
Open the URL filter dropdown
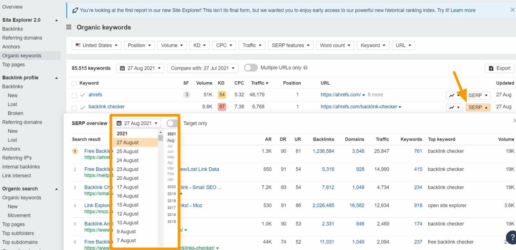tap(403, 45)
